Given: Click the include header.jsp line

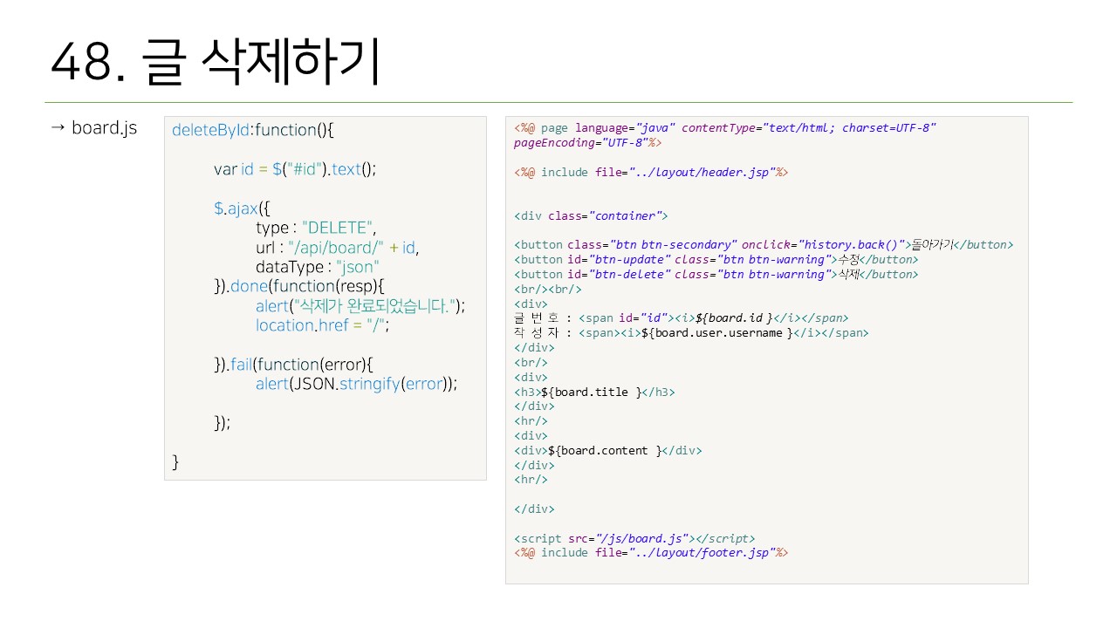Looking at the screenshot, I should tap(651, 172).
